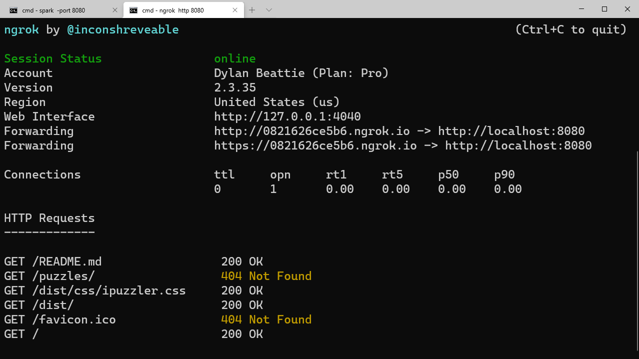Click the 'online' status value
Viewport: 639px width, 359px height.
click(235, 58)
